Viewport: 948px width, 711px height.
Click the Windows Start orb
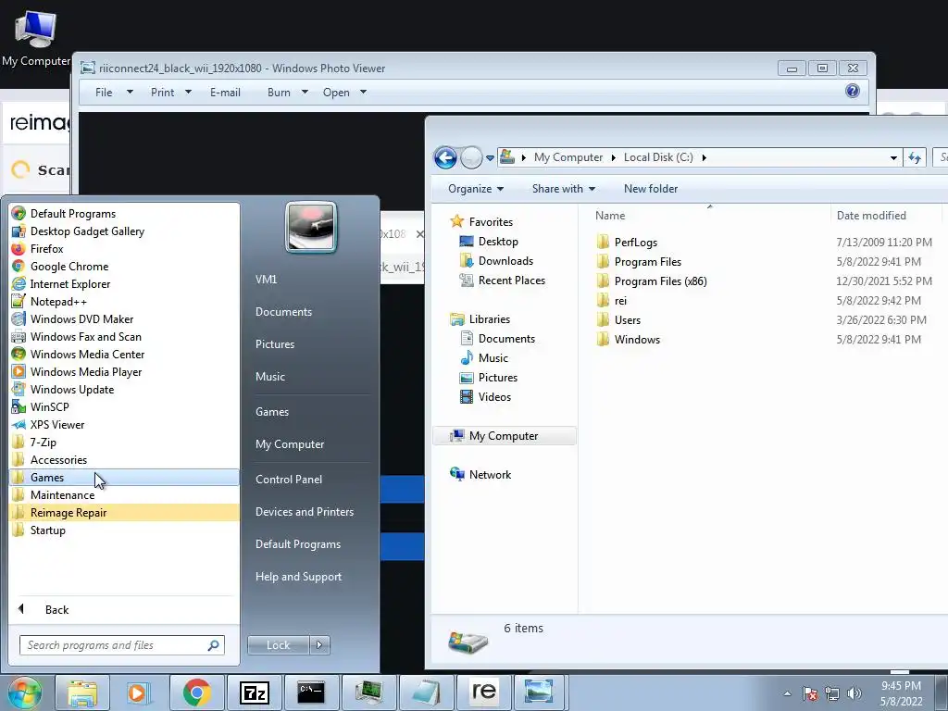tap(24, 692)
